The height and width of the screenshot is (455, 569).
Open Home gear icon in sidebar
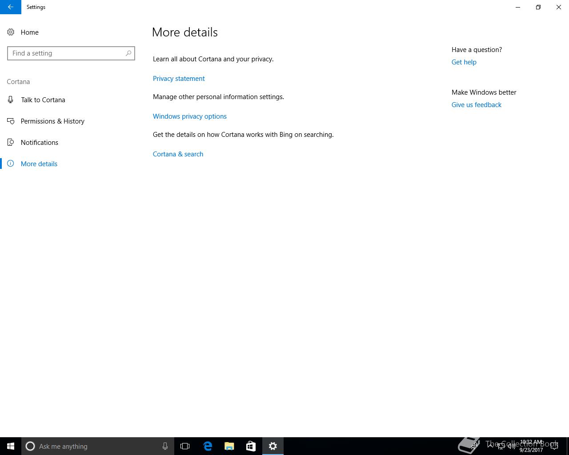11,32
